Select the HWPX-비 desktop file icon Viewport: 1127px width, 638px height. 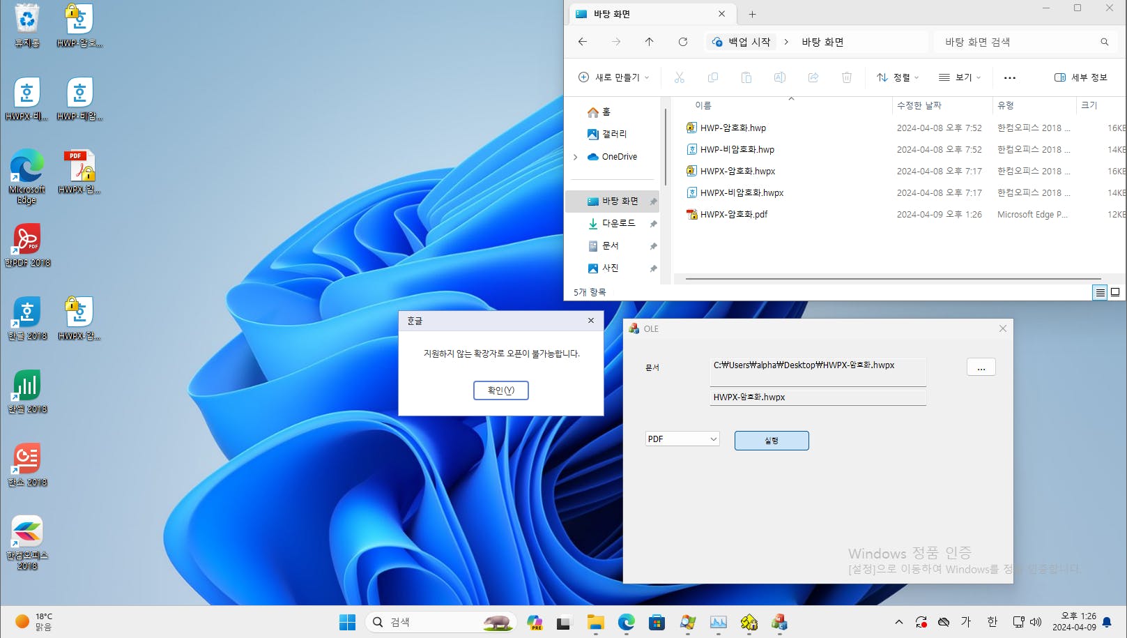tap(26, 99)
